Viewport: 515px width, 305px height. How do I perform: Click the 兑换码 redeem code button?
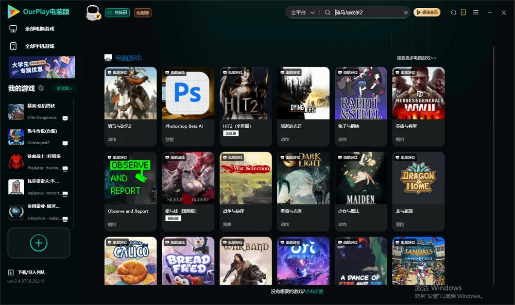point(117,13)
